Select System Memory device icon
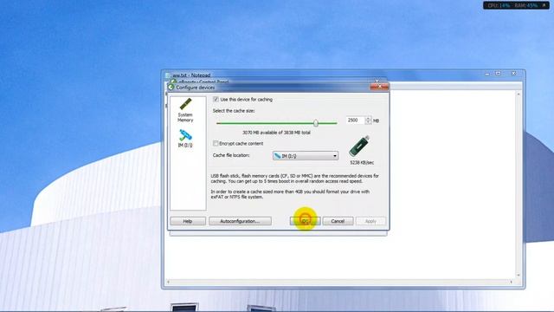 click(x=185, y=110)
